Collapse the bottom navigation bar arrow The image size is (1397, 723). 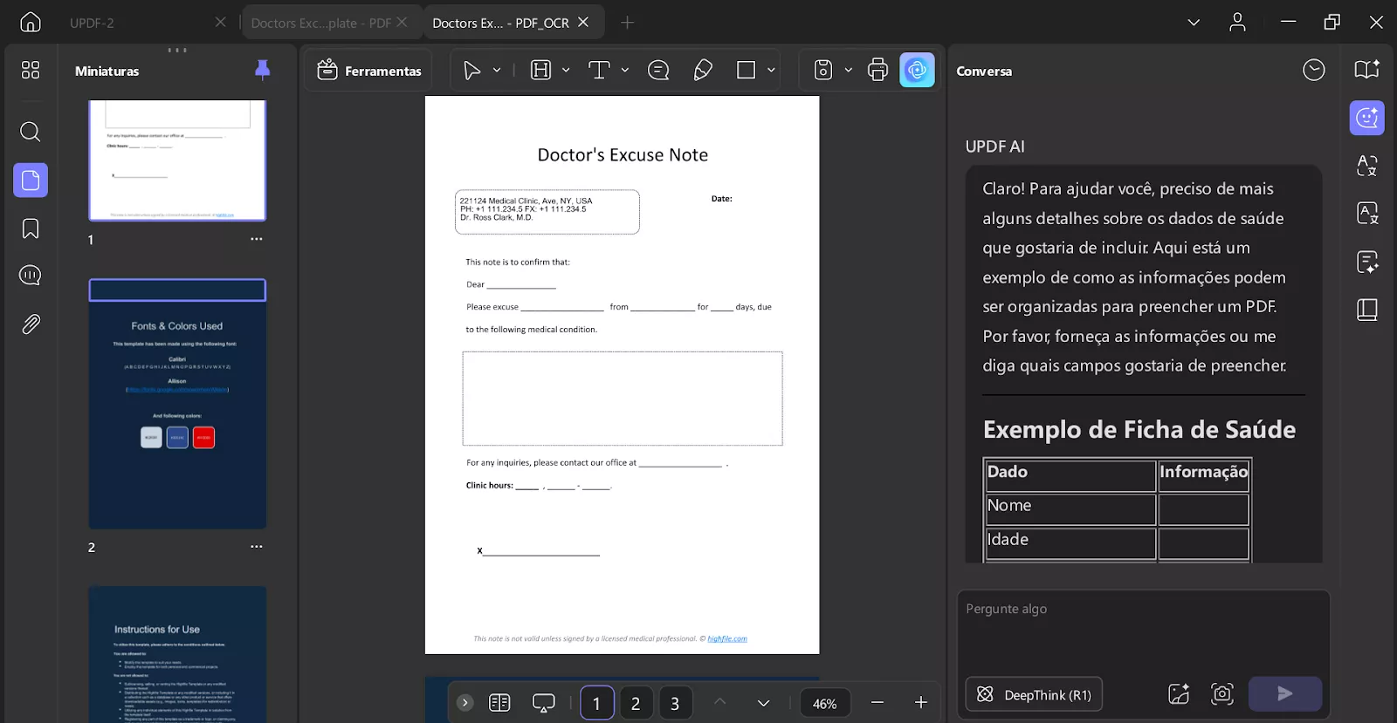click(x=465, y=702)
